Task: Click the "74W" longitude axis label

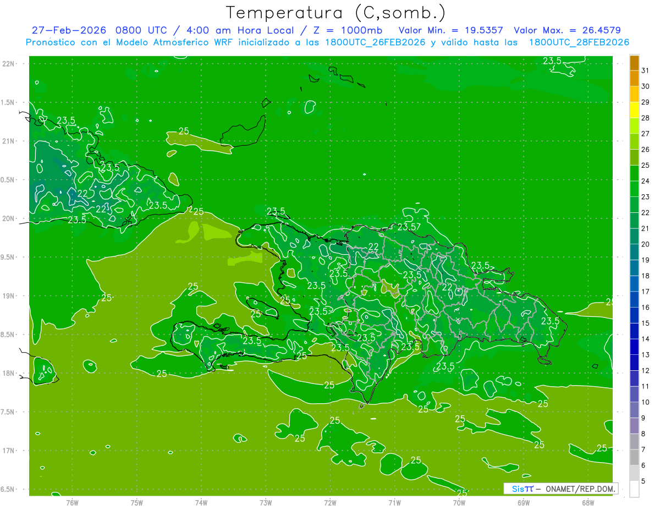Action: (x=201, y=502)
